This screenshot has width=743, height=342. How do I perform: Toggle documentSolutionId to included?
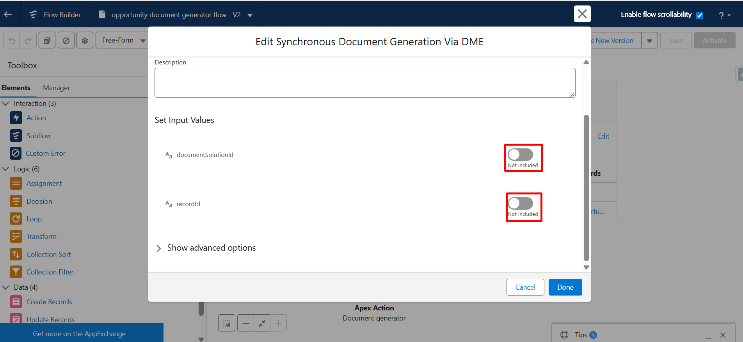[x=520, y=155]
